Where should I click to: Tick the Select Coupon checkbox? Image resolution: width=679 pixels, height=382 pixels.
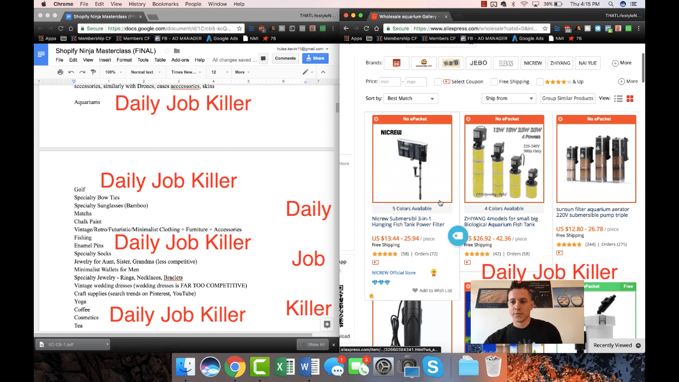(438, 82)
